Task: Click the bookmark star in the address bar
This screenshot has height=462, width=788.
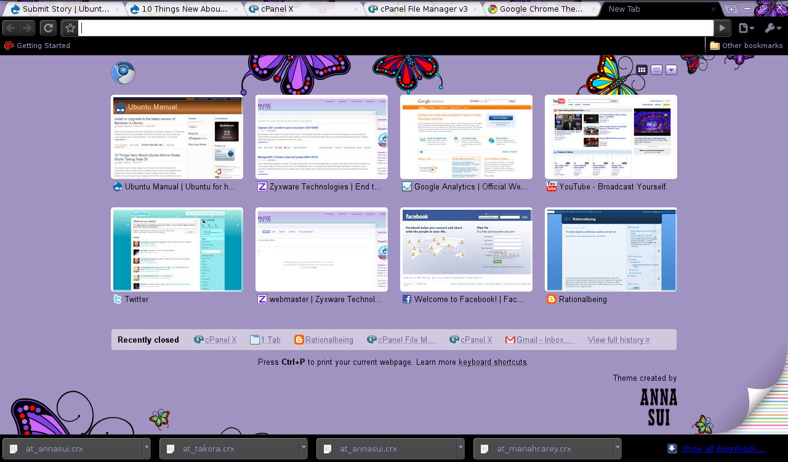Action: click(x=70, y=28)
